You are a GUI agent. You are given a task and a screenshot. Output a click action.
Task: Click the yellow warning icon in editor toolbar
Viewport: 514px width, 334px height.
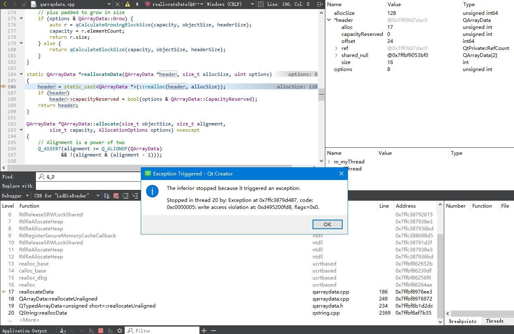pos(127,4)
